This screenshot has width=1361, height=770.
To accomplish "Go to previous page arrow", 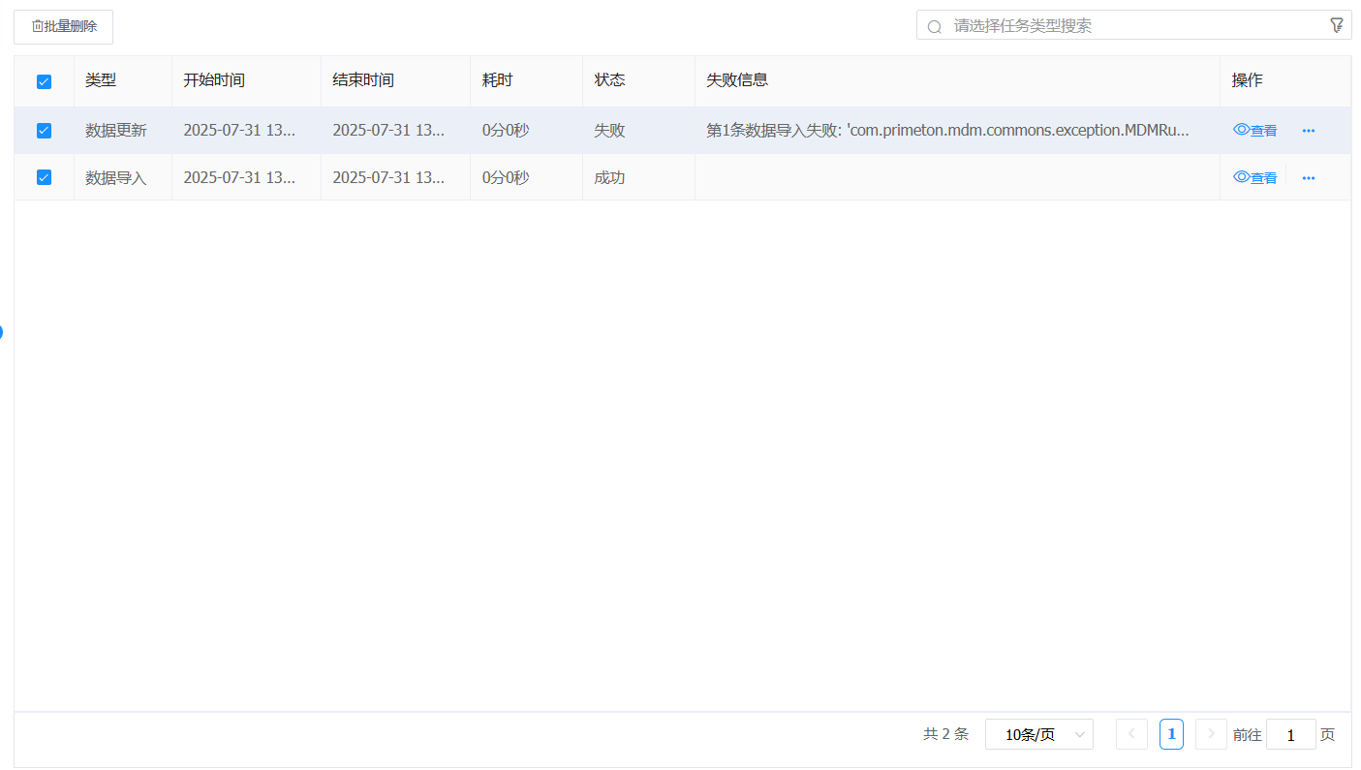I will coord(1131,734).
